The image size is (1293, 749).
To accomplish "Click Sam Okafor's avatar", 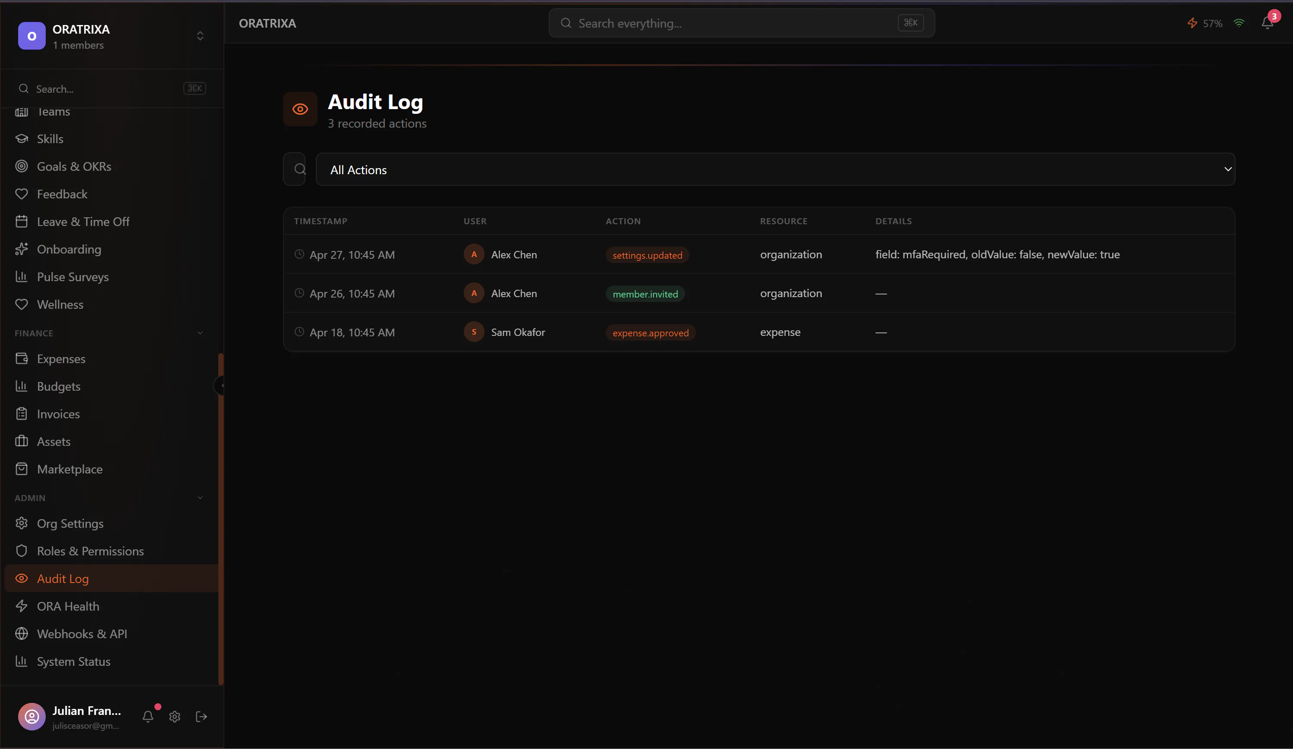I will (x=474, y=332).
